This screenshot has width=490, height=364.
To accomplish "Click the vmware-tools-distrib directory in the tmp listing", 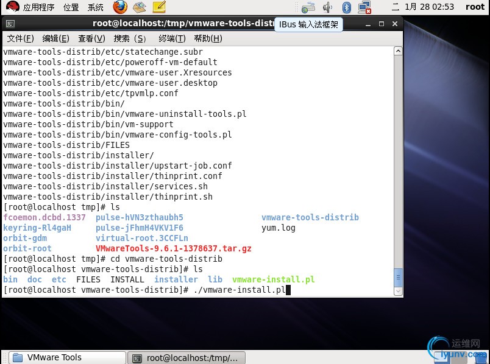I will [x=310, y=217].
